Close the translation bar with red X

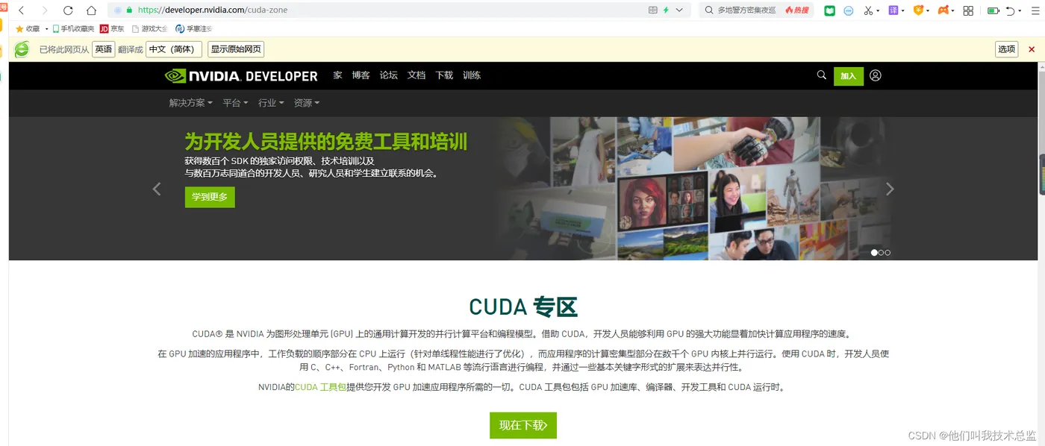point(1032,49)
